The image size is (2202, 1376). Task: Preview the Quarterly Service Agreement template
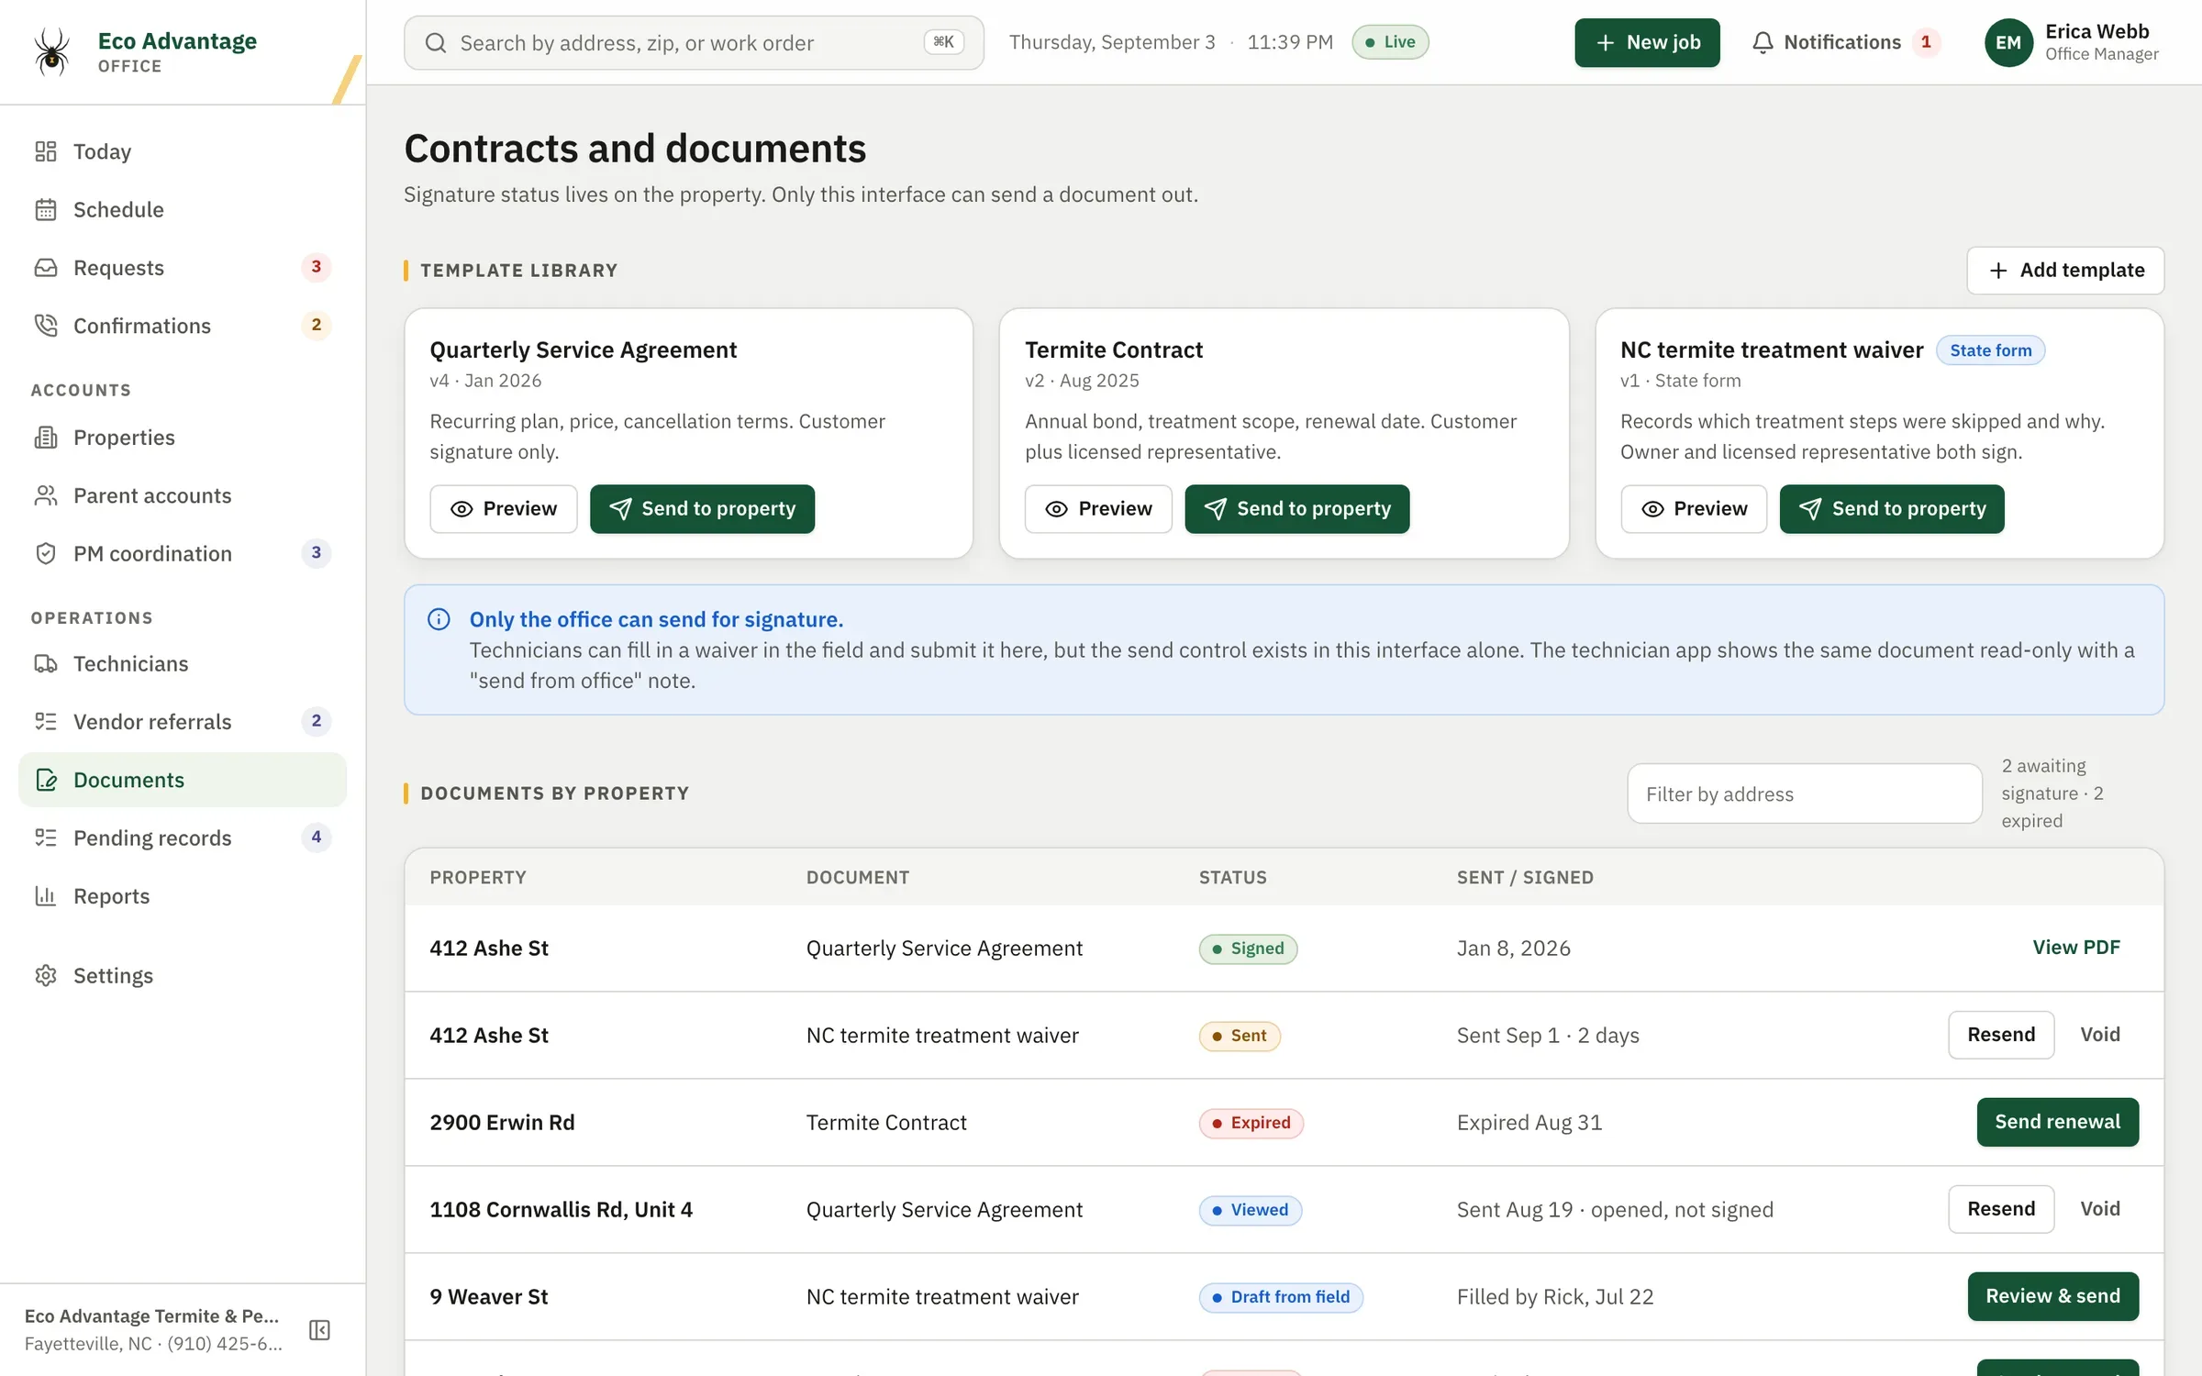point(504,509)
